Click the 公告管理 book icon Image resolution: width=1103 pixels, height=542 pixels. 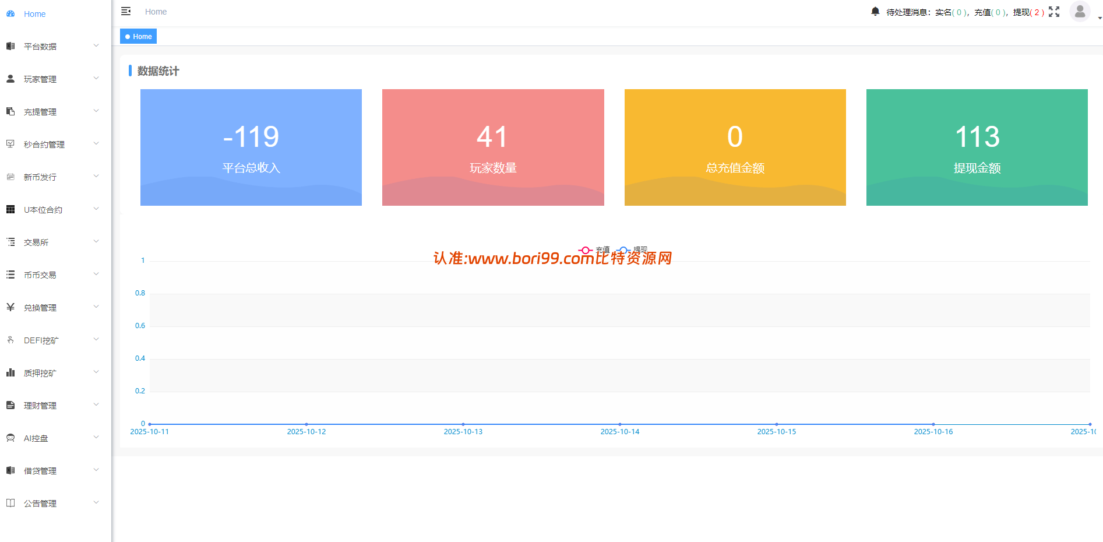[10, 503]
